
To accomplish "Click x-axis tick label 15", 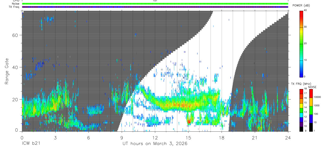I will click(188, 138).
